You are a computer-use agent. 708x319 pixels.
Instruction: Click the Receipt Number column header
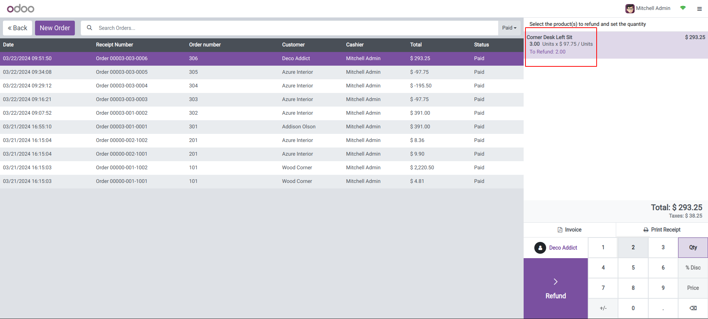pos(115,45)
